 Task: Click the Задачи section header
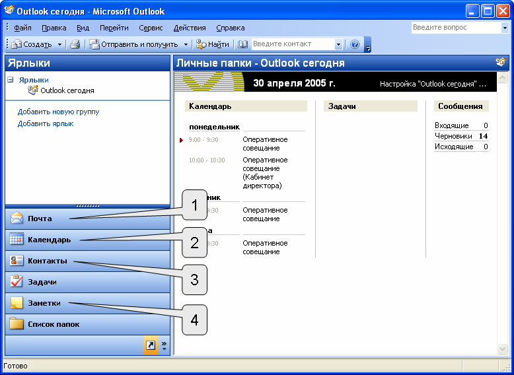point(371,106)
